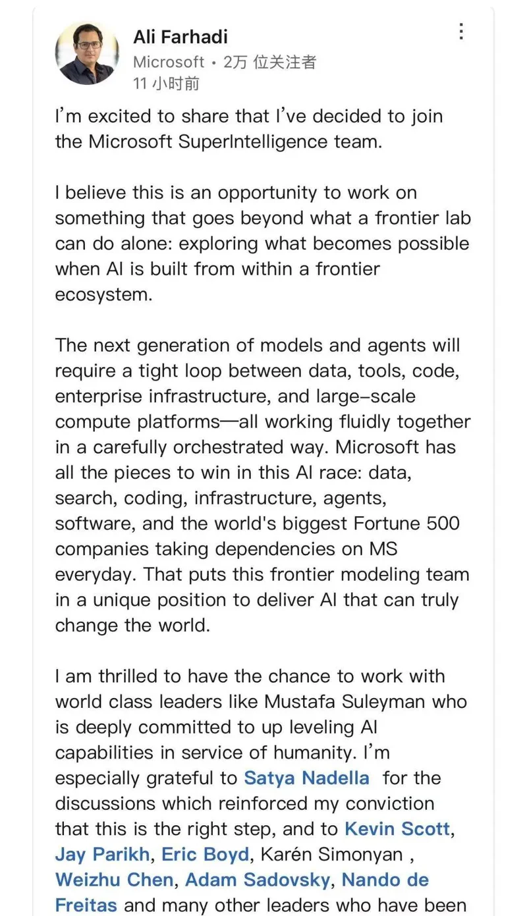Click the paragraph starting "The next generation"
Viewport: 527px width, 916px height.
click(x=262, y=485)
